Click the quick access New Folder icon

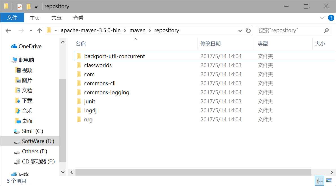[28, 7]
